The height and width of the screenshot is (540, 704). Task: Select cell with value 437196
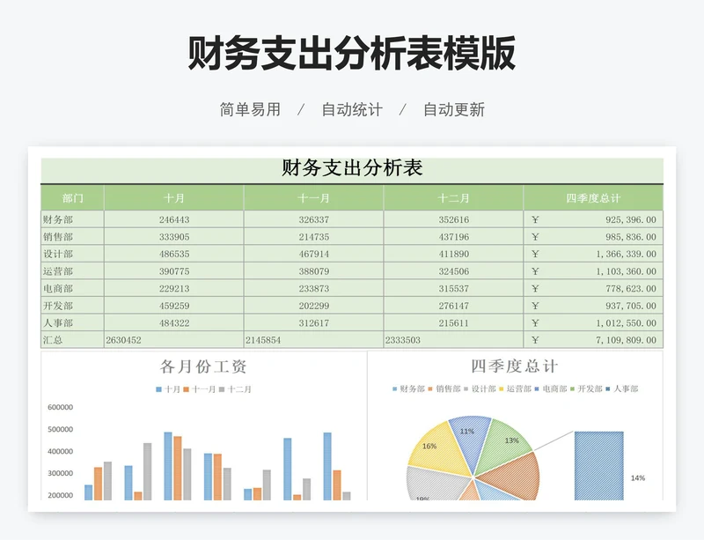click(x=453, y=236)
